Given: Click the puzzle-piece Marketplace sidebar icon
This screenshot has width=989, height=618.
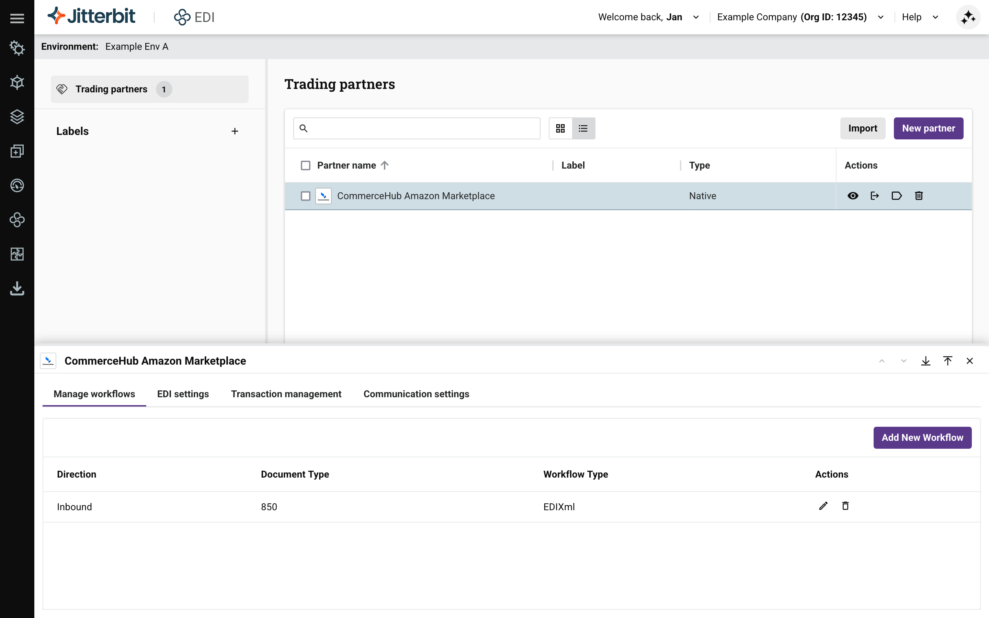Looking at the screenshot, I should (17, 254).
